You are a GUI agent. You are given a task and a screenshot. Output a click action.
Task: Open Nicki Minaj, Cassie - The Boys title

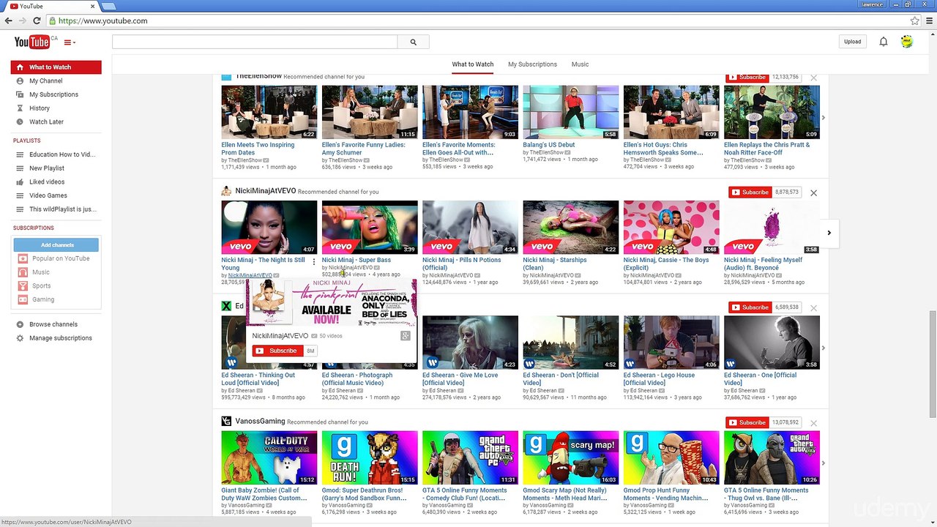[666, 263]
